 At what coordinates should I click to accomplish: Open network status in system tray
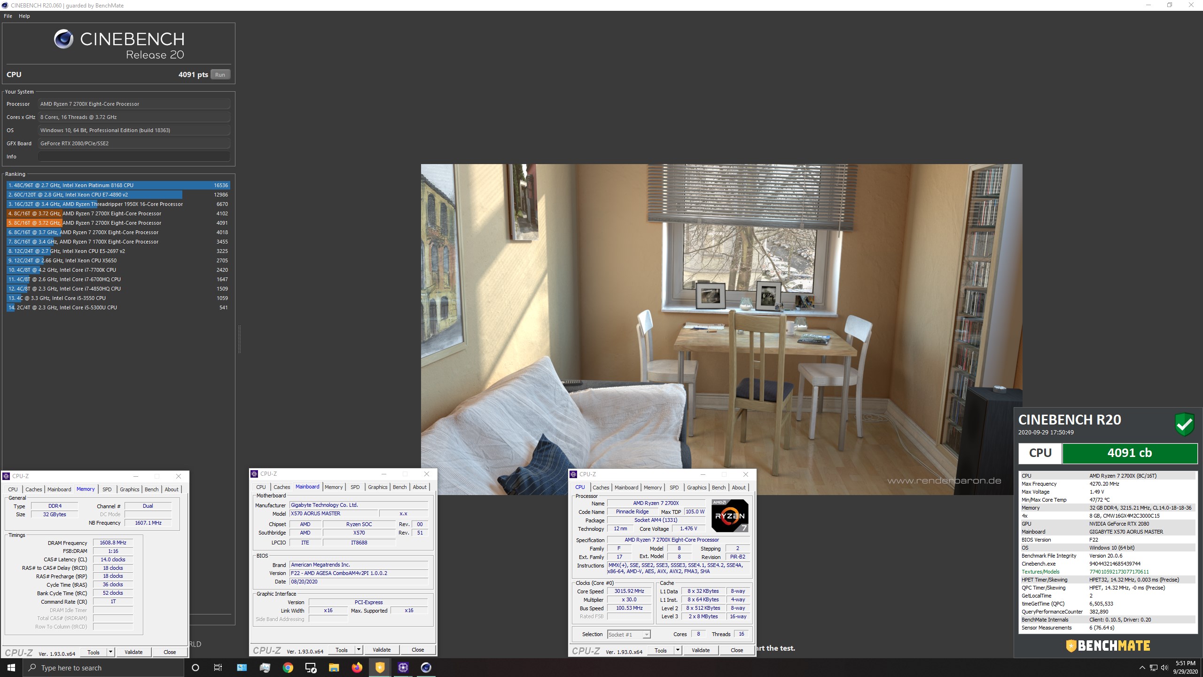[x=1153, y=668]
